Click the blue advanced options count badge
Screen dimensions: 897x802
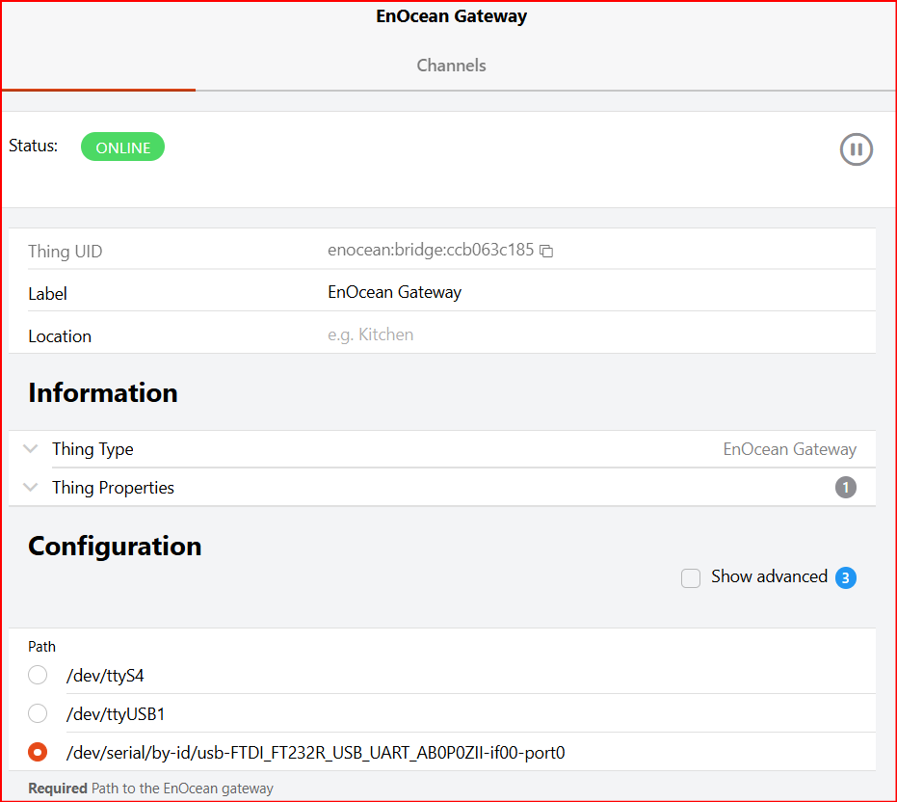846,578
